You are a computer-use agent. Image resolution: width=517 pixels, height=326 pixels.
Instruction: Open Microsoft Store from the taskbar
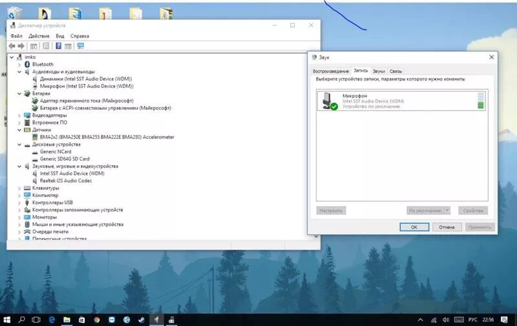tap(82, 320)
